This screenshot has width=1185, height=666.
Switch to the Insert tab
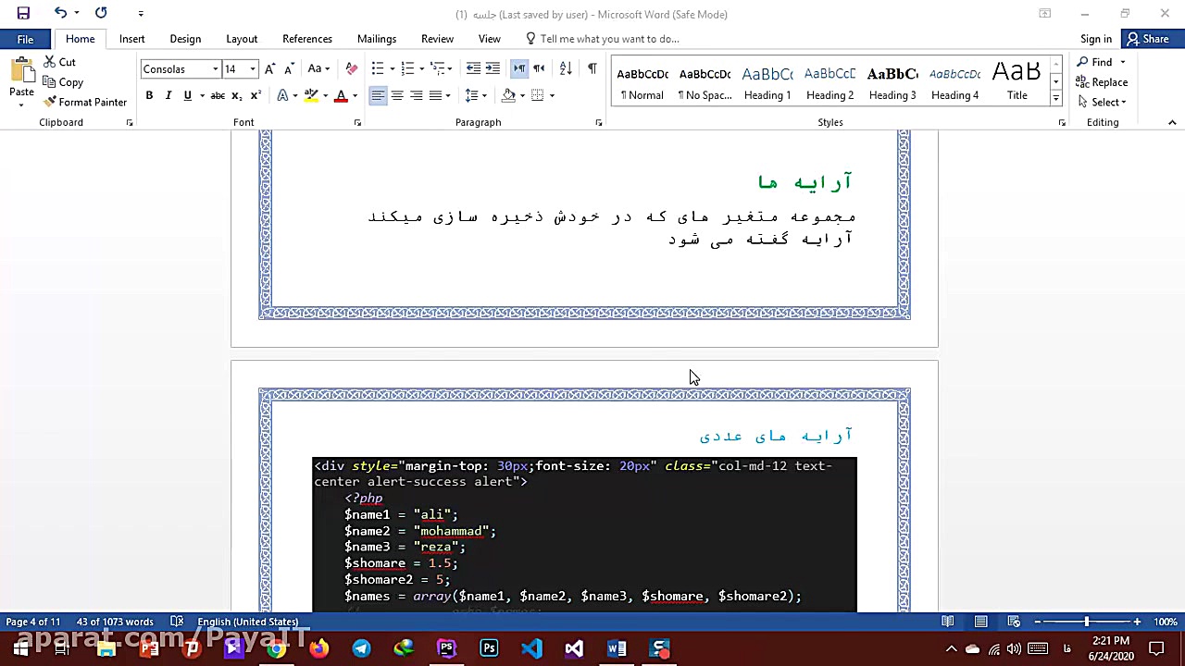click(131, 38)
